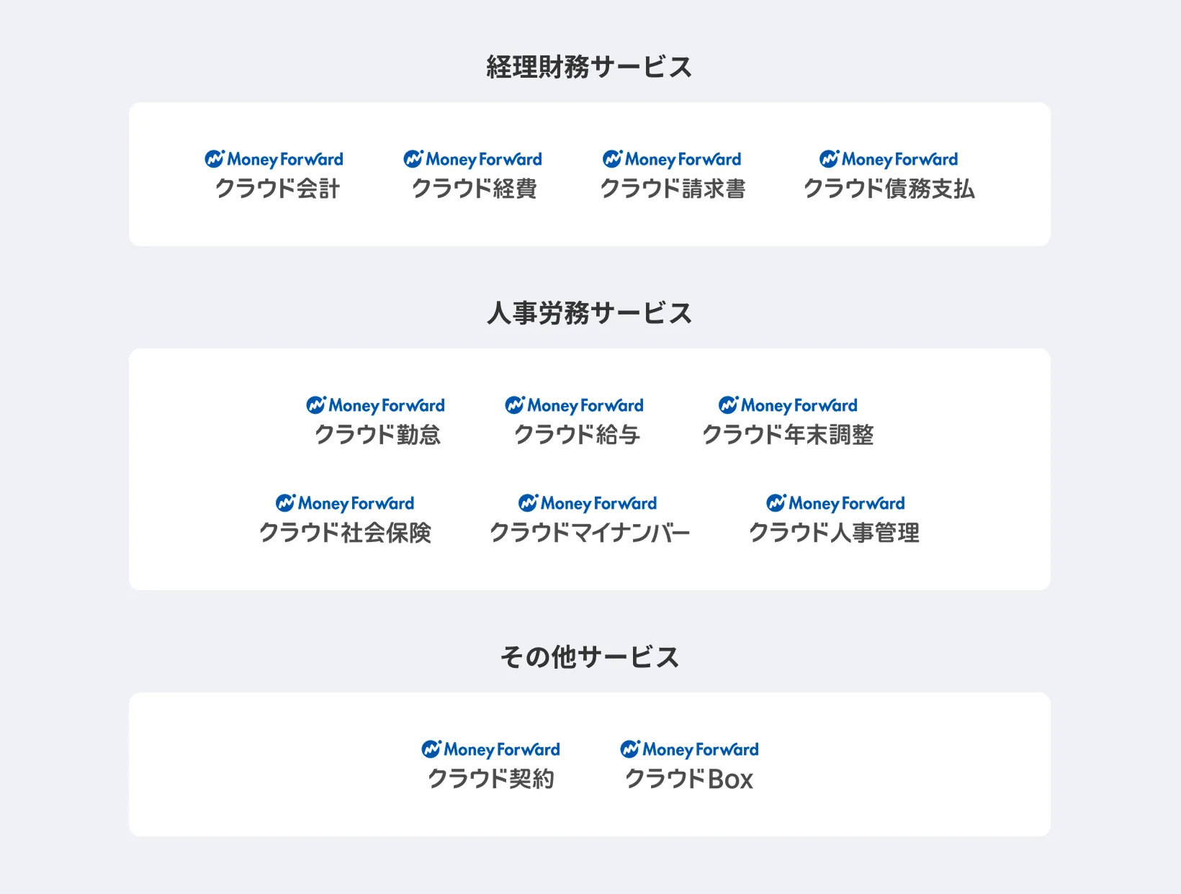The width and height of the screenshot is (1181, 894).
Task: Select the クラウド社会保険 product
Action: [x=345, y=533]
